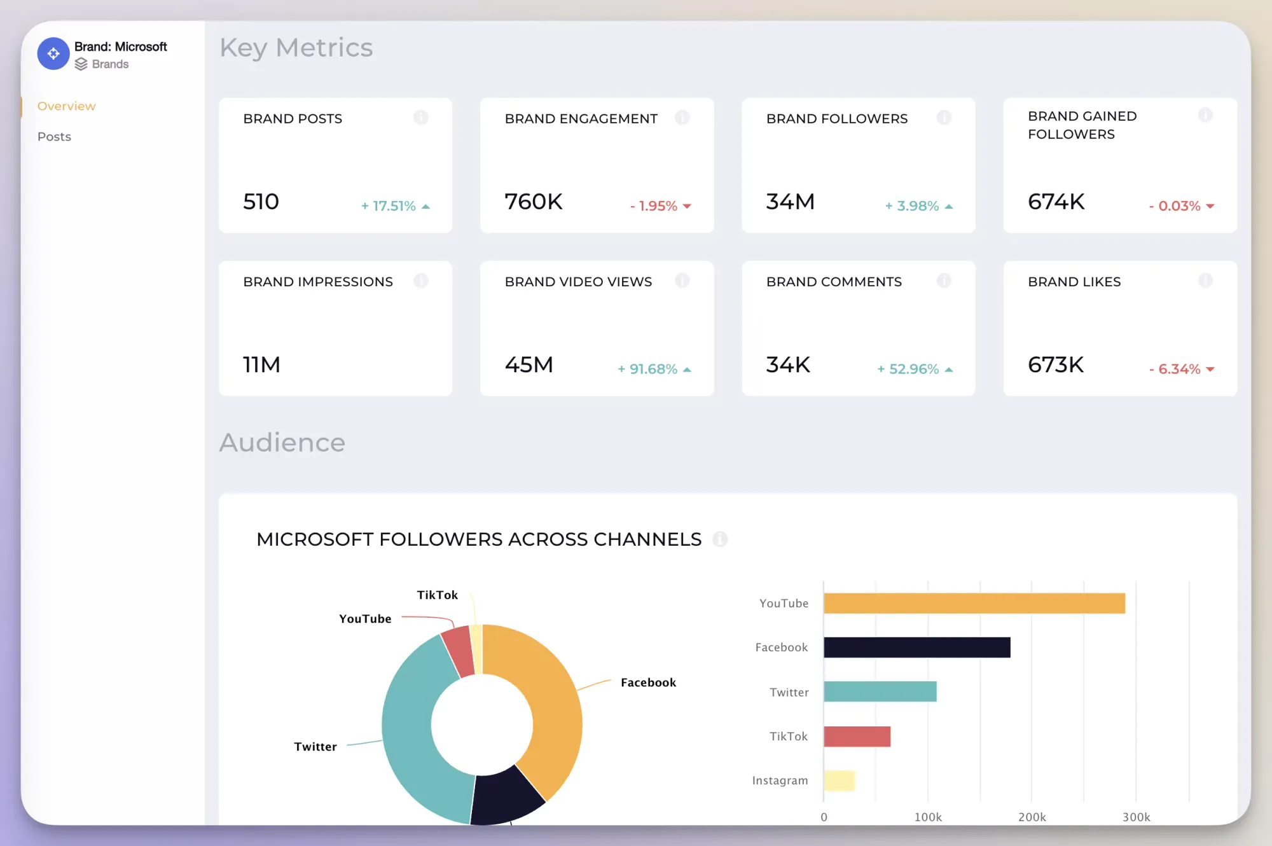The width and height of the screenshot is (1272, 846).
Task: Click the Brand: Microsoft title
Action: pos(121,46)
